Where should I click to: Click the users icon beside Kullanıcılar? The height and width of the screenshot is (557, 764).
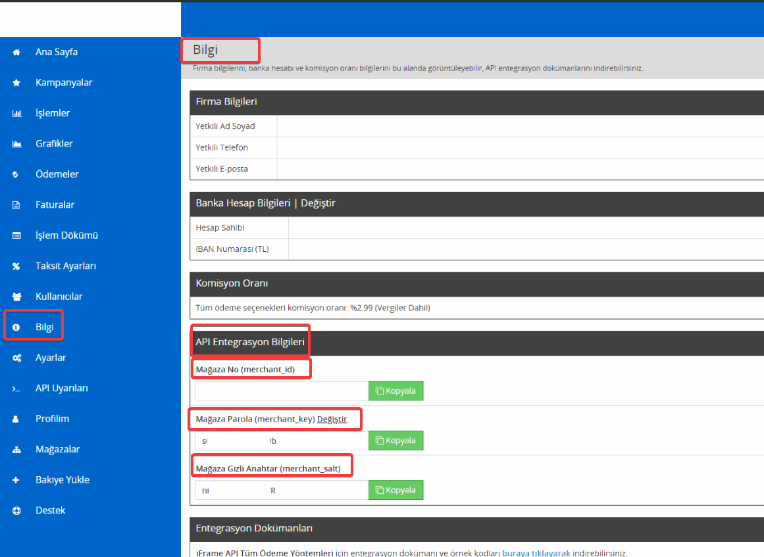16,297
